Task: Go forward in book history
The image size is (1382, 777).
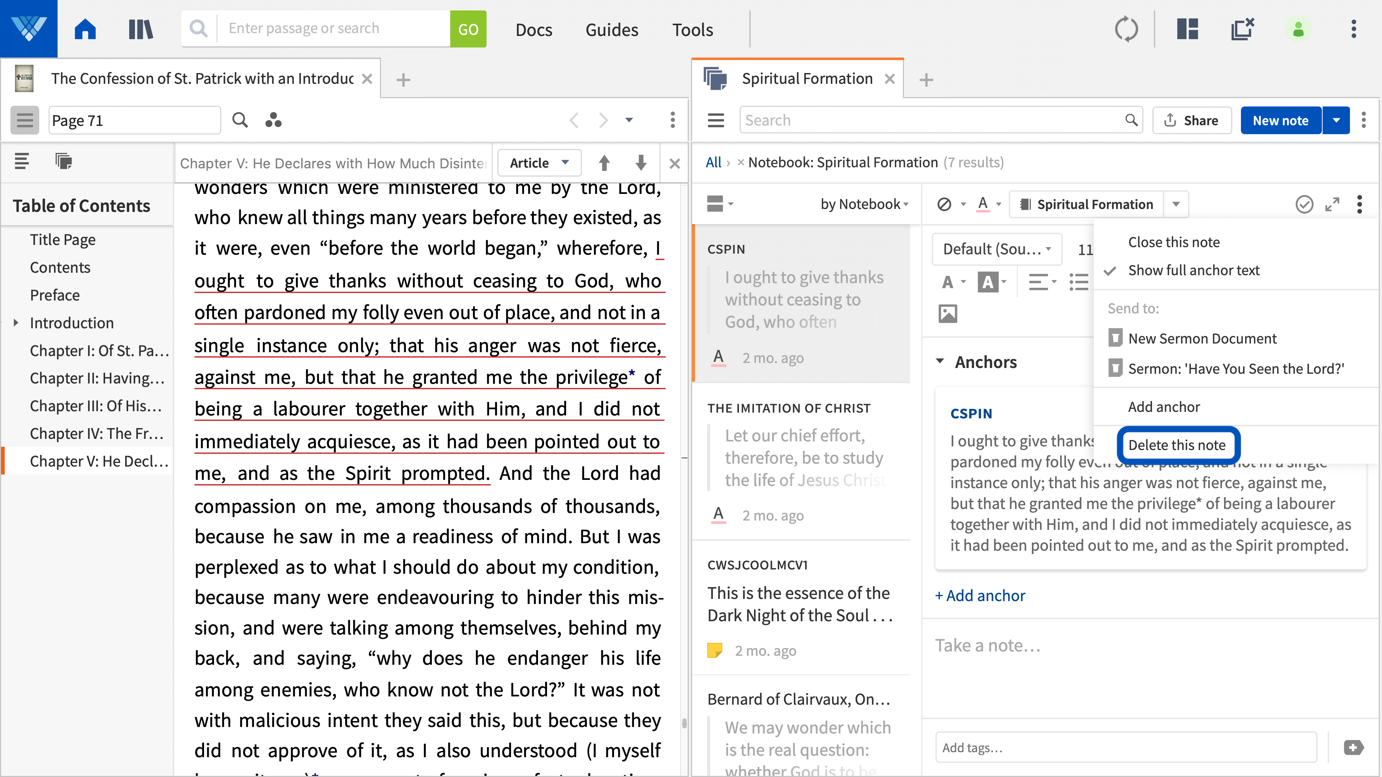Action: point(604,120)
